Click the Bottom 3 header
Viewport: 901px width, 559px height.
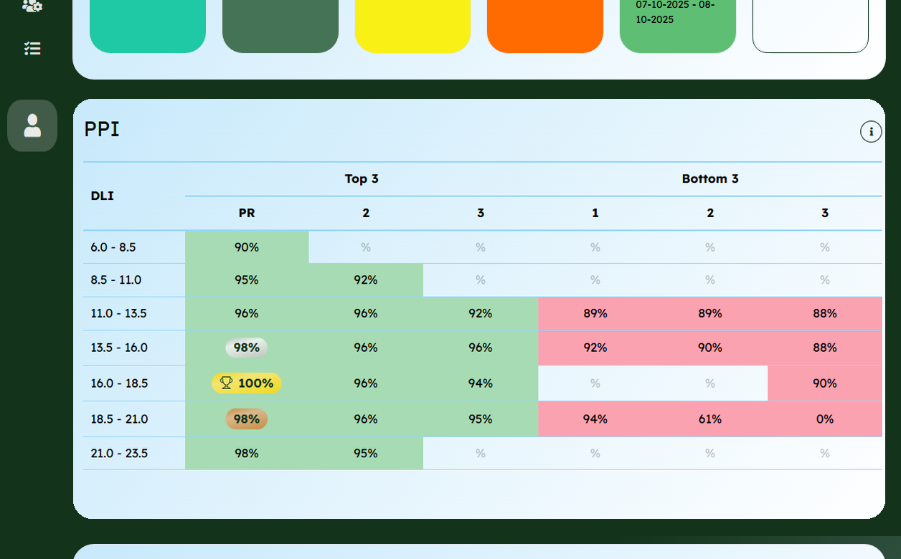(710, 178)
